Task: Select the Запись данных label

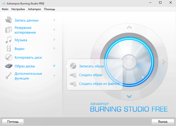Action: (x=27, y=20)
